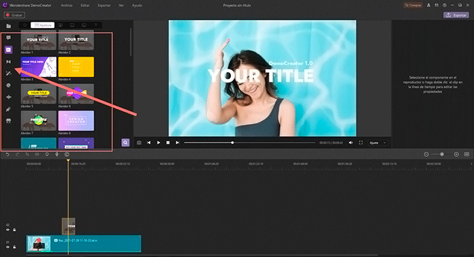Screen dimensions: 474x257
Task: Zoom out the timeline with minus icon
Action: [x=426, y=154]
